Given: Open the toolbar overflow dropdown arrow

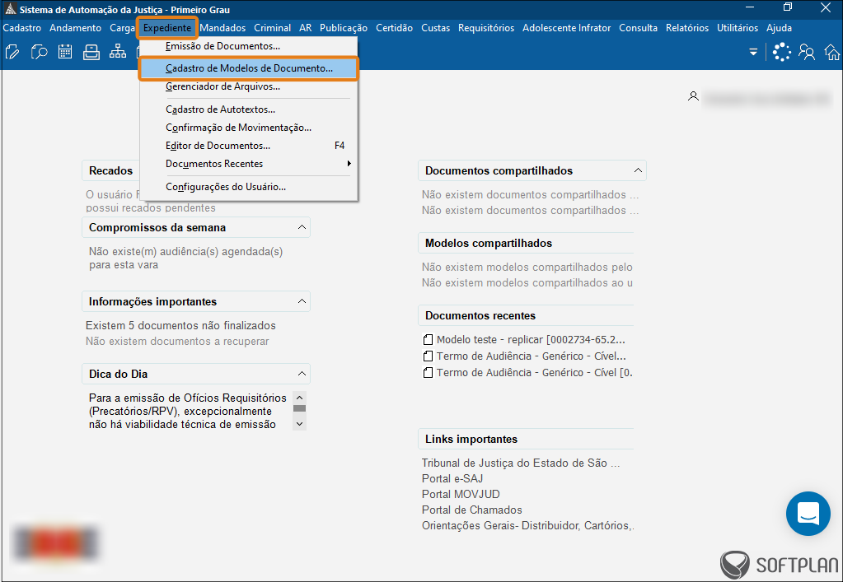Looking at the screenshot, I should [753, 52].
